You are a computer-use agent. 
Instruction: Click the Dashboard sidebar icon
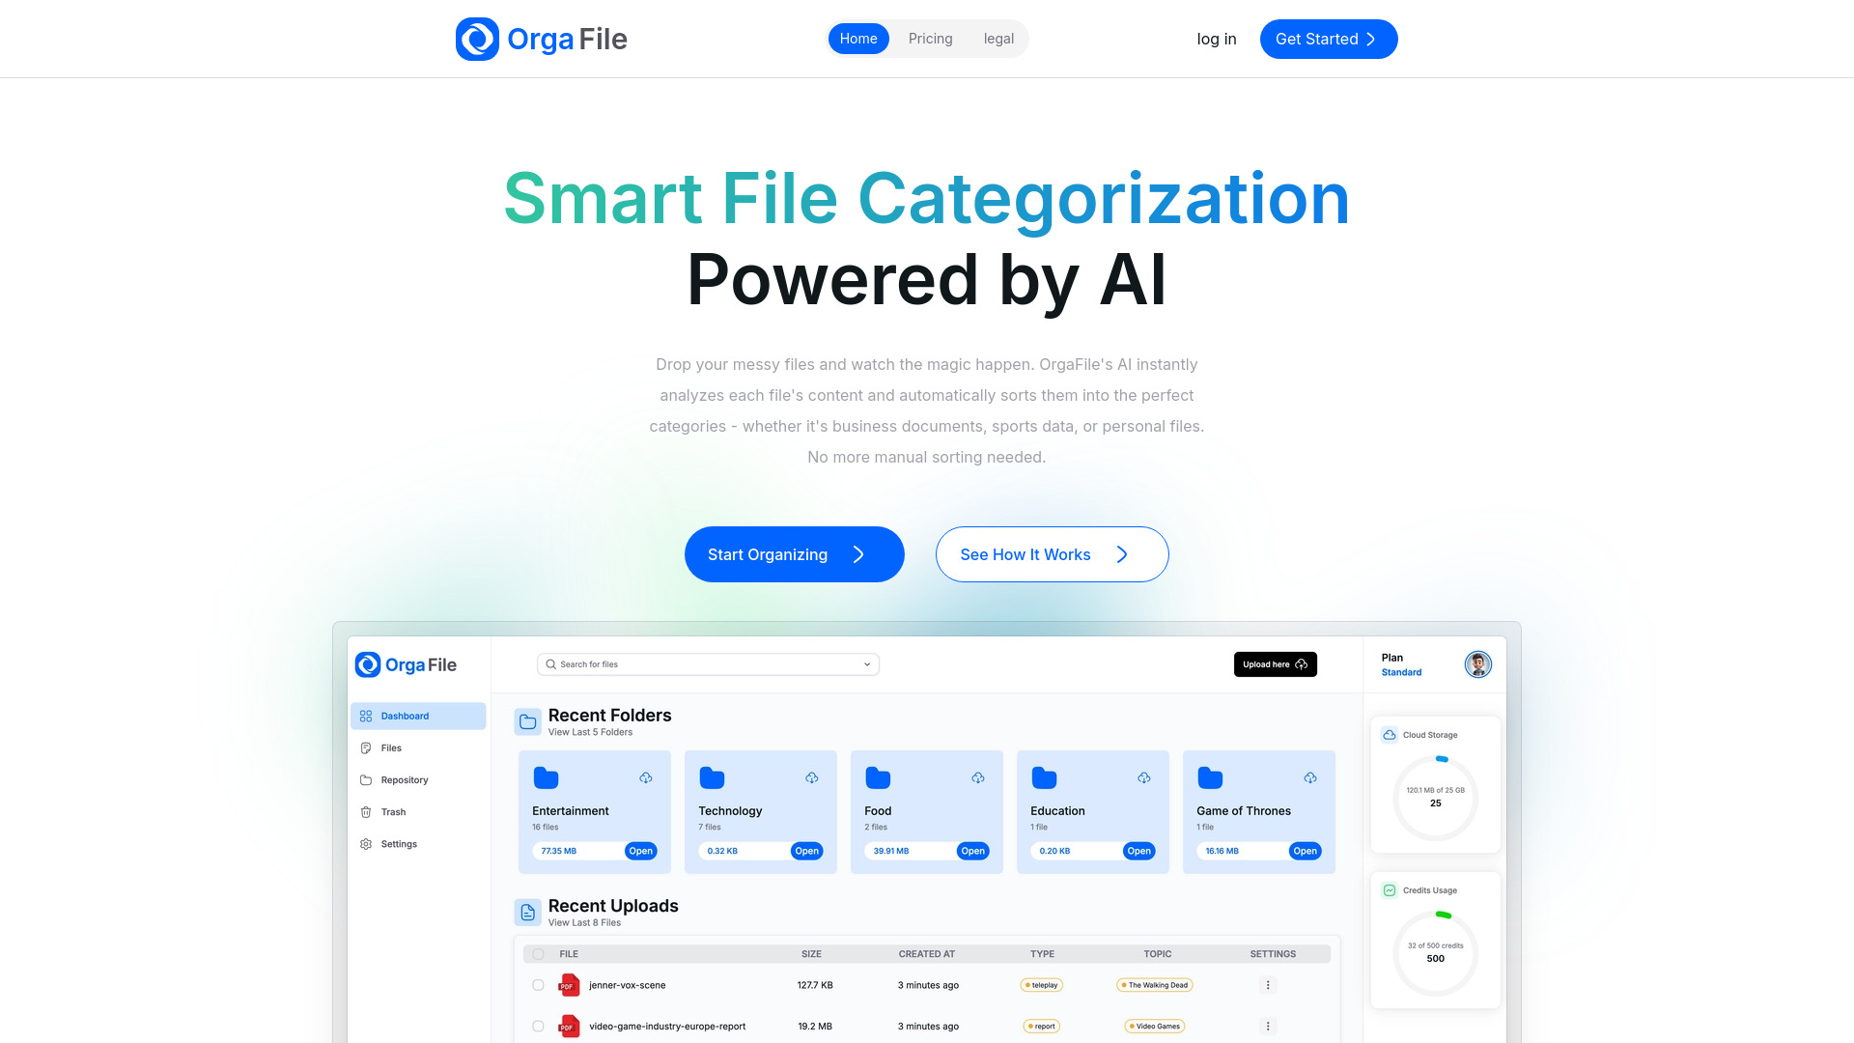365,716
